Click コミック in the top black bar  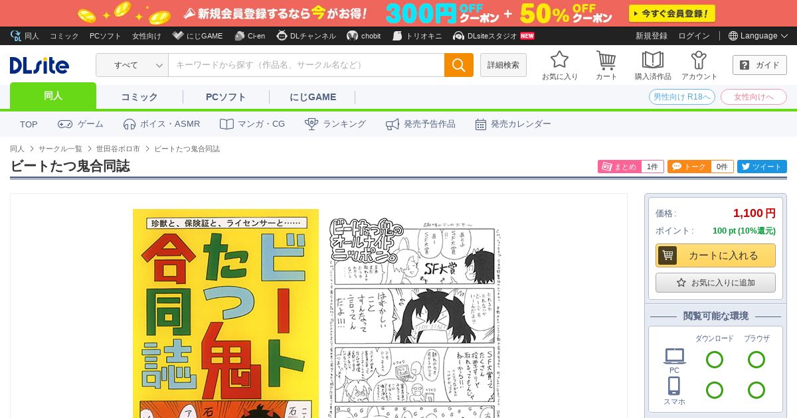coord(64,36)
